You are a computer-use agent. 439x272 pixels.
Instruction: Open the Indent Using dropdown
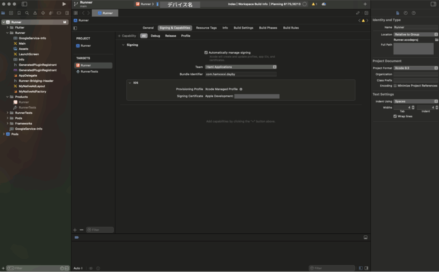pos(415,101)
